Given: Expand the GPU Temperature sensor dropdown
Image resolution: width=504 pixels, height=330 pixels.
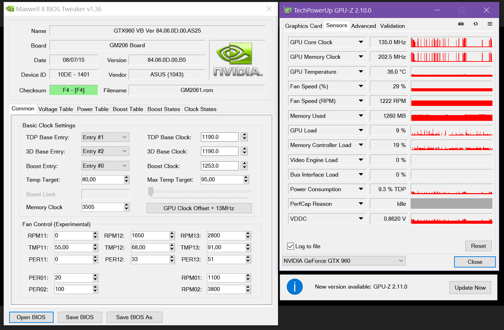Looking at the screenshot, I should [361, 72].
